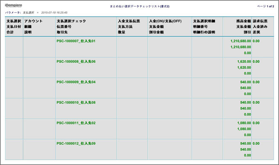Select row PSC-1000012_仕入先09
This screenshot has width=279, height=165.
140,149
